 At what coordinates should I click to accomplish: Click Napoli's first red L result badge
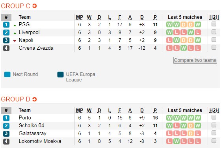pos(169,40)
